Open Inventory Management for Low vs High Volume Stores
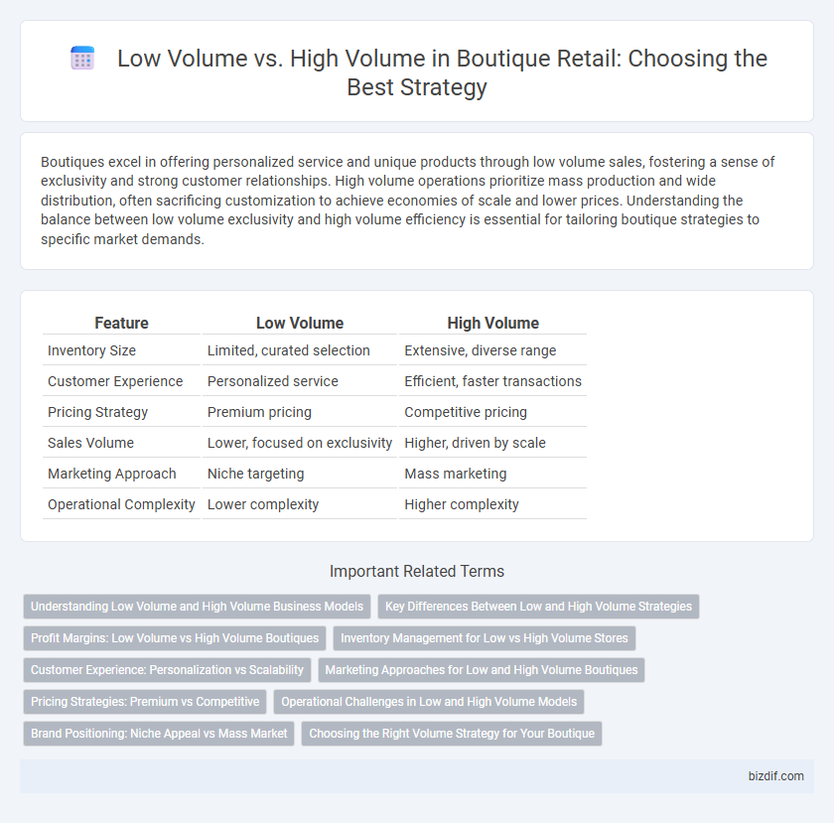The height and width of the screenshot is (823, 834). click(485, 638)
